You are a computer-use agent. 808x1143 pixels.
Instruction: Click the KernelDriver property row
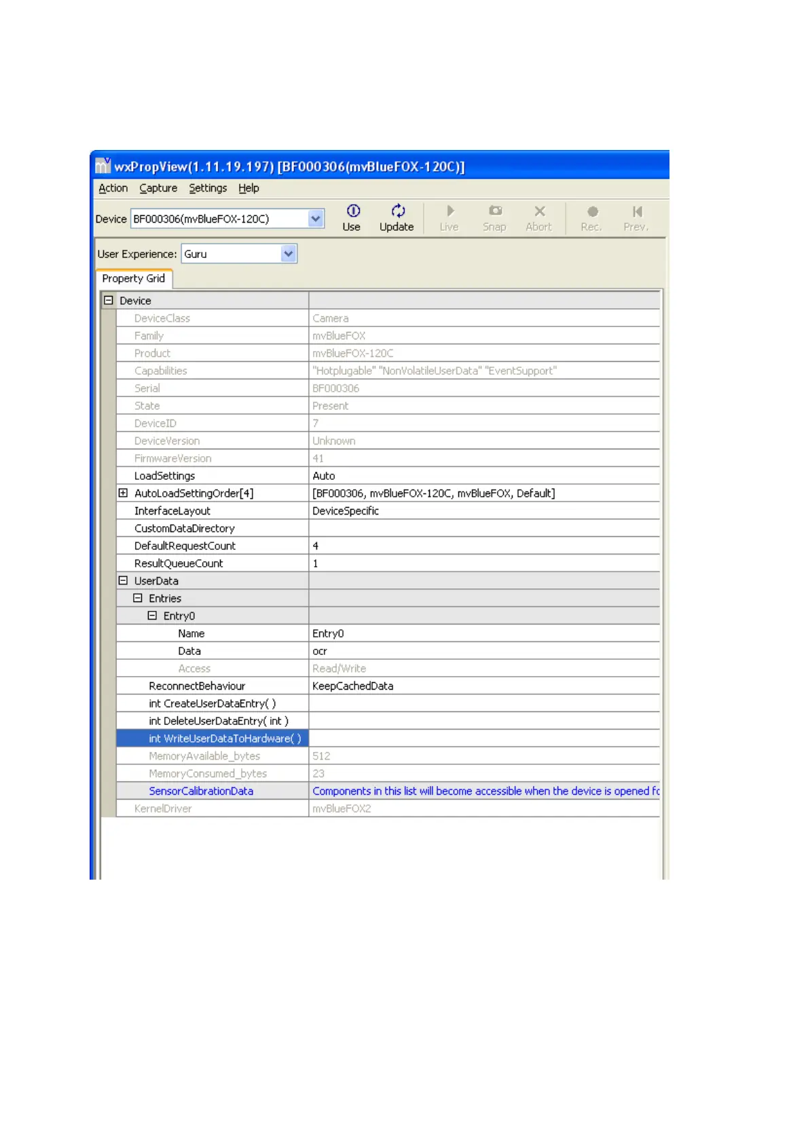coord(388,809)
